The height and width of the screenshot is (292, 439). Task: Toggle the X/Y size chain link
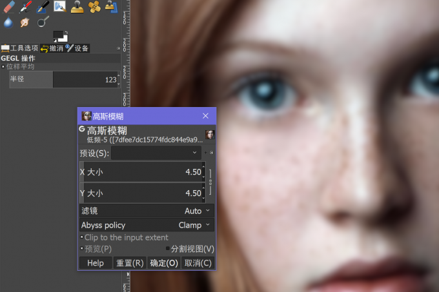[x=210, y=182]
